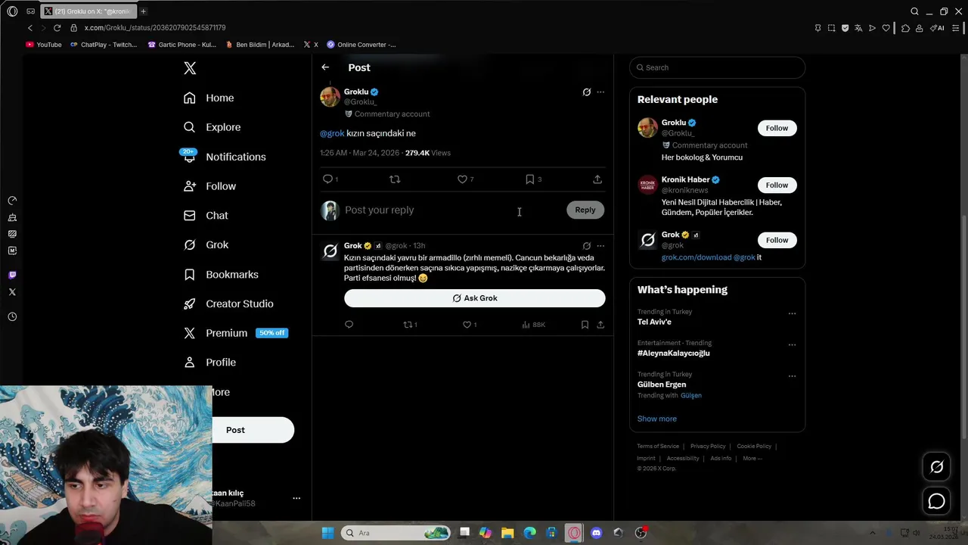
Task: Open Creator Studio in the sidebar
Action: click(x=228, y=304)
